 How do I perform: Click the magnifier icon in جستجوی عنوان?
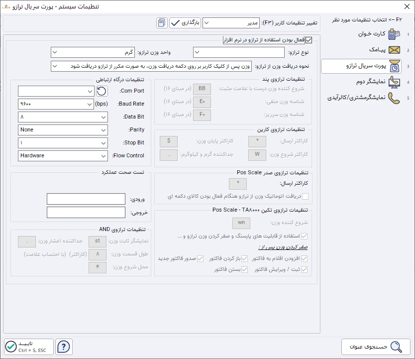(396, 347)
